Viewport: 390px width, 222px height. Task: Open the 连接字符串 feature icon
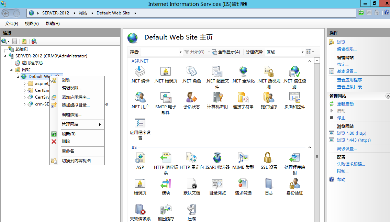243,97
